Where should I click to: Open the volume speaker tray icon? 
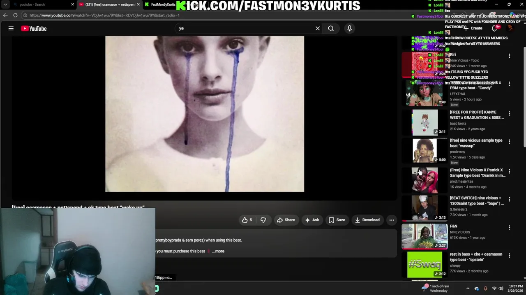(501, 288)
